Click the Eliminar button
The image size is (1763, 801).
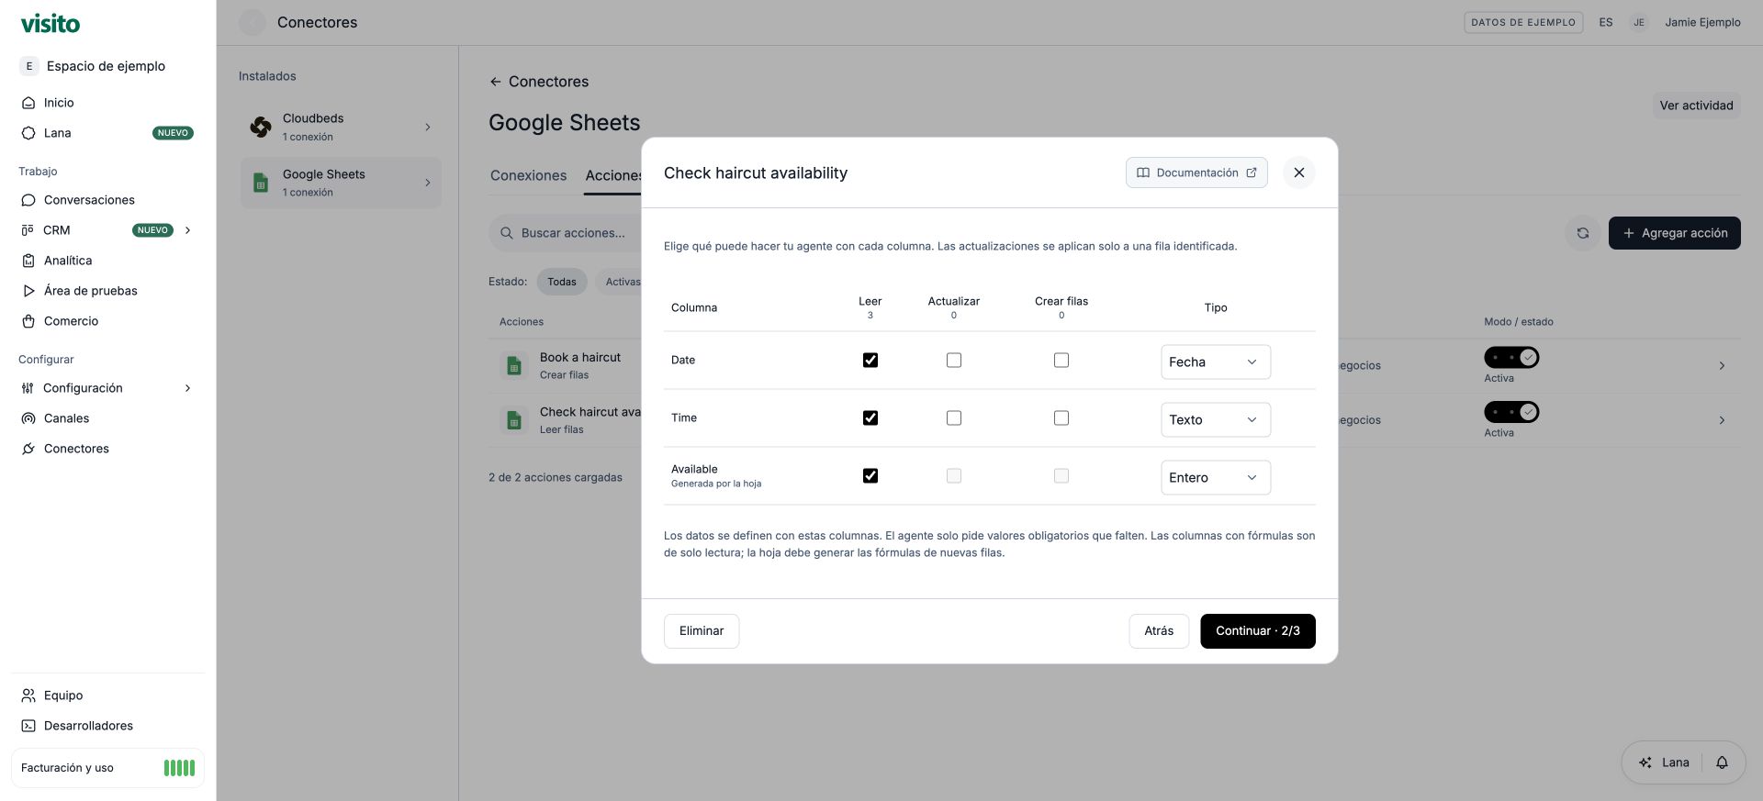[702, 631]
